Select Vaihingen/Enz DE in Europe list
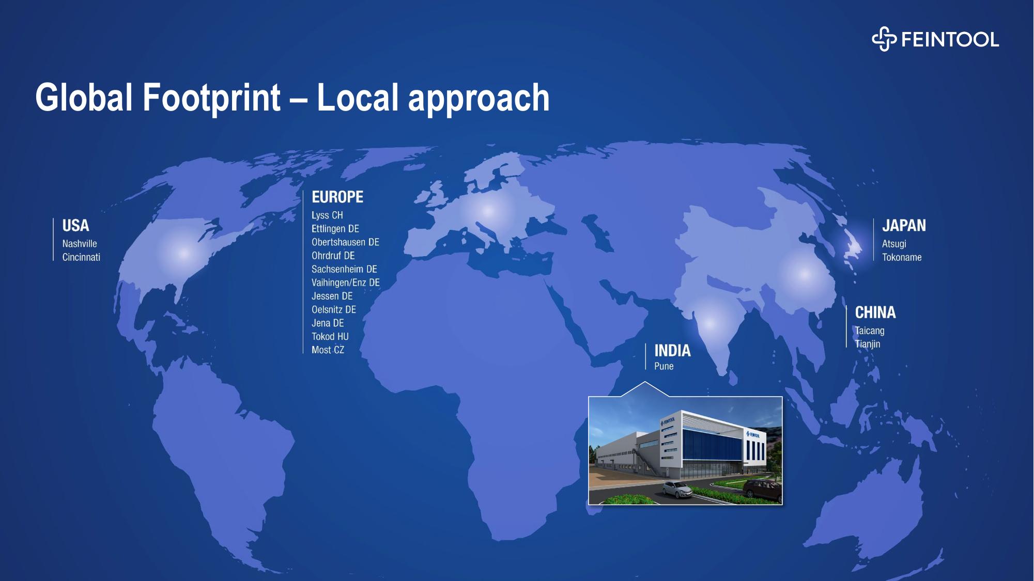 click(x=346, y=282)
